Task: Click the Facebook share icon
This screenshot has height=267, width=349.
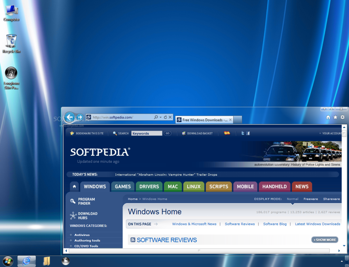Action: click(248, 133)
